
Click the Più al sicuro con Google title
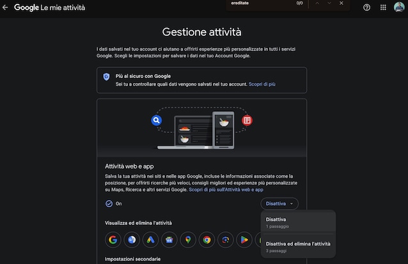(x=143, y=76)
